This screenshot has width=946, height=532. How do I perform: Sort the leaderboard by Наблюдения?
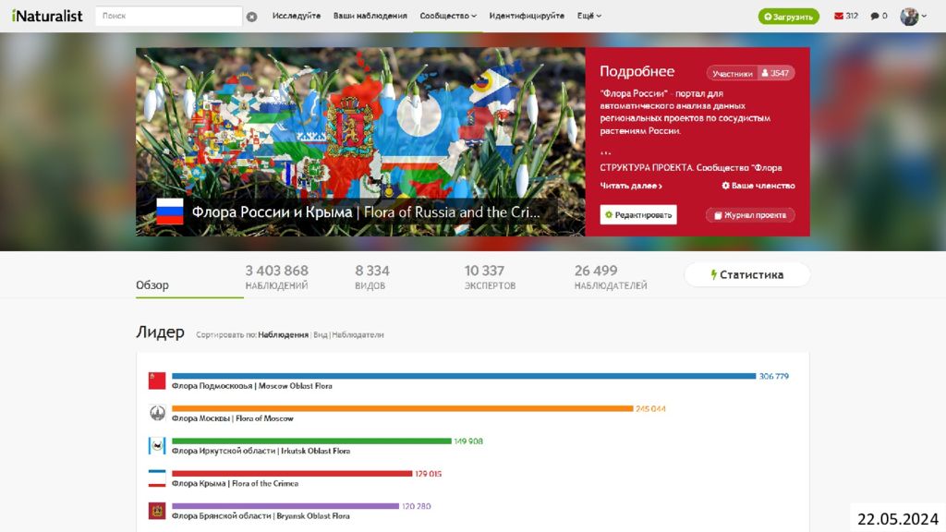point(283,334)
